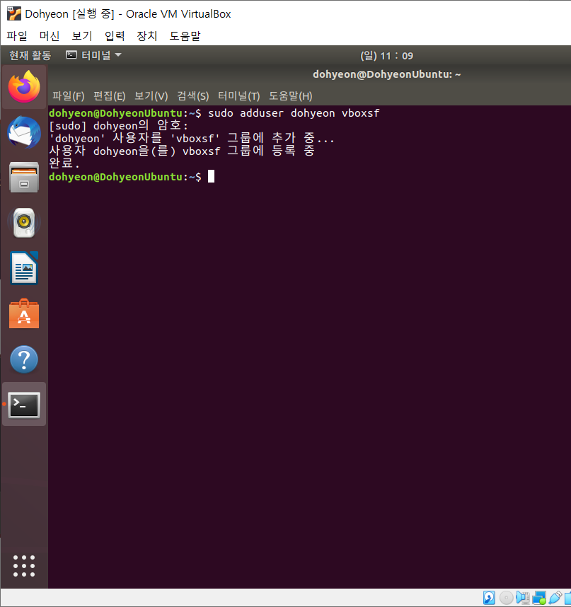Click the hard disk status icon
Image resolution: width=571 pixels, height=607 pixels.
point(489,598)
